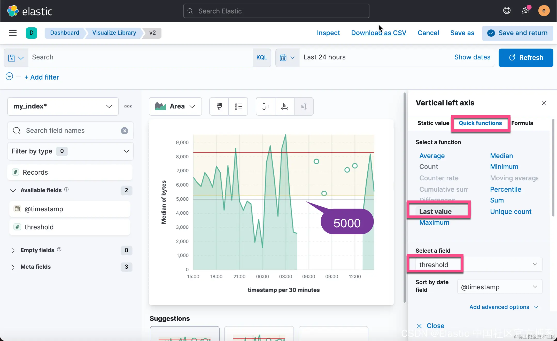This screenshot has width=557, height=341.
Task: Open left axis settings icon
Action: [x=265, y=106]
